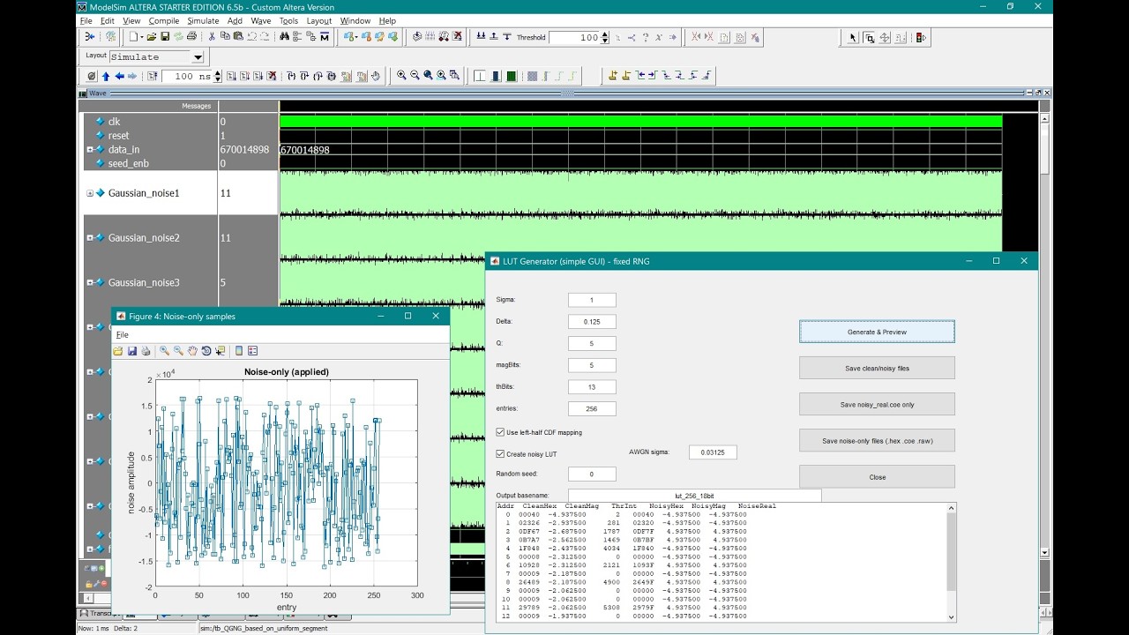Click the Open folder icon in Figure 4
The image size is (1129, 635).
(117, 350)
